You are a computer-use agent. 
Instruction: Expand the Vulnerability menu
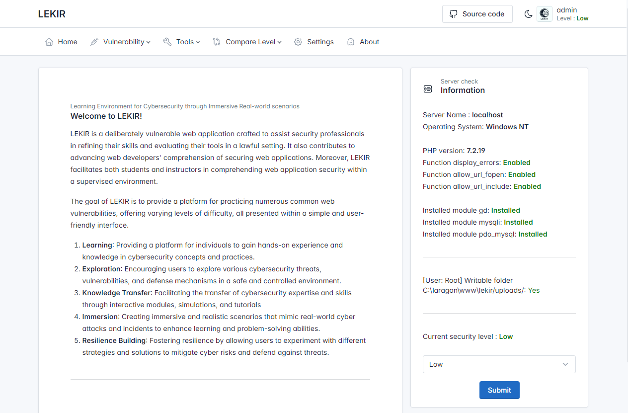[x=120, y=42]
